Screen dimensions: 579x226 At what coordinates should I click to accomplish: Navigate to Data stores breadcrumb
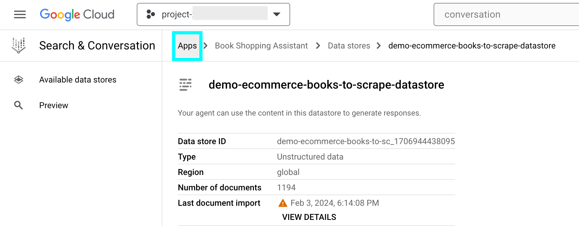point(349,46)
